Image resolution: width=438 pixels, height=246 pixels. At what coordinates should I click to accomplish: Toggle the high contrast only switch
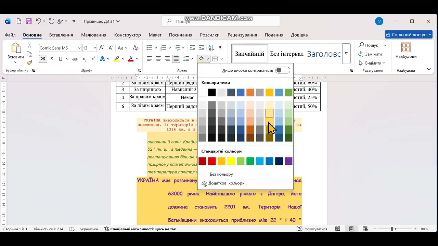click(283, 70)
